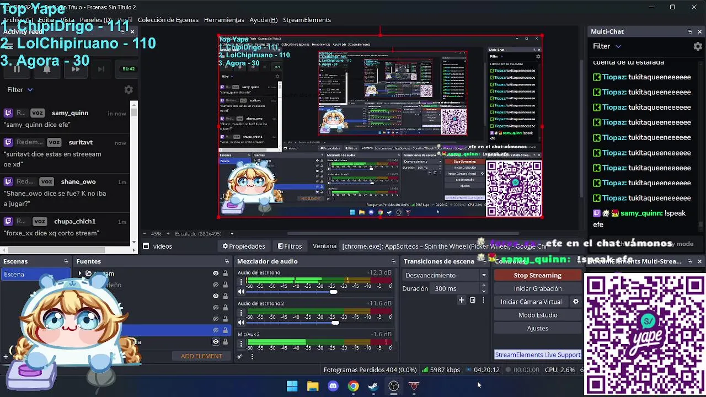The image size is (706, 397).
Task: Pop out the Fuentes dock
Action: tap(227, 261)
